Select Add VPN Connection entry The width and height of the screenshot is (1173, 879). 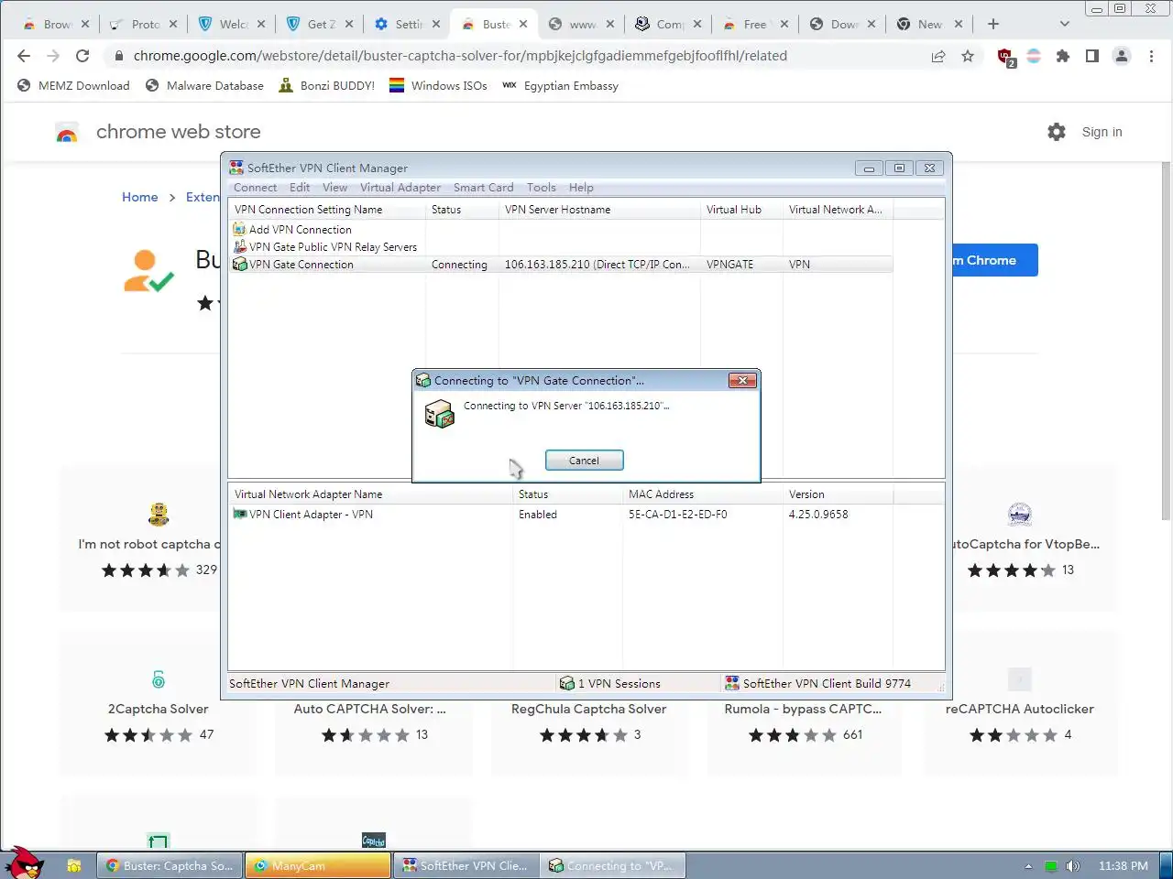[300, 230]
